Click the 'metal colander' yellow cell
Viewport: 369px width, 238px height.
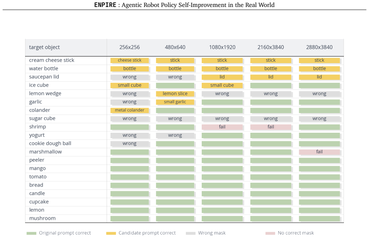point(130,110)
